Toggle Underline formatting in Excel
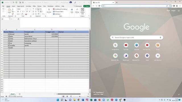This screenshot has width=182, height=102. click(x=23, y=11)
